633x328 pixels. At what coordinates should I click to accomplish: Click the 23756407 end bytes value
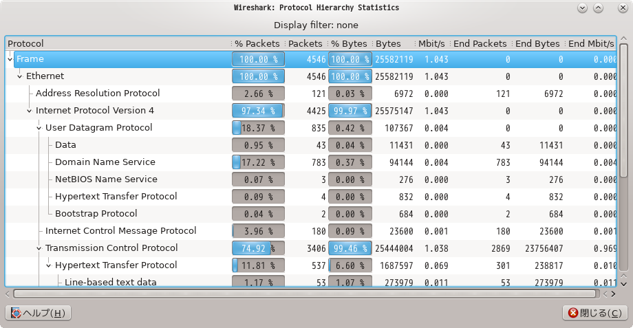(x=544, y=248)
